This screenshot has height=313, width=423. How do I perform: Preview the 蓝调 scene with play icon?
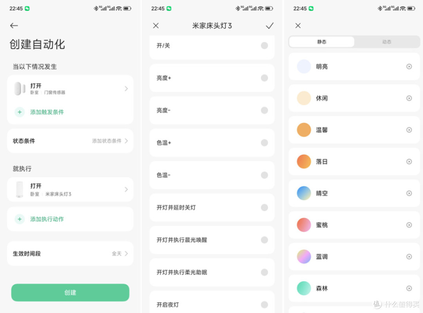click(409, 257)
